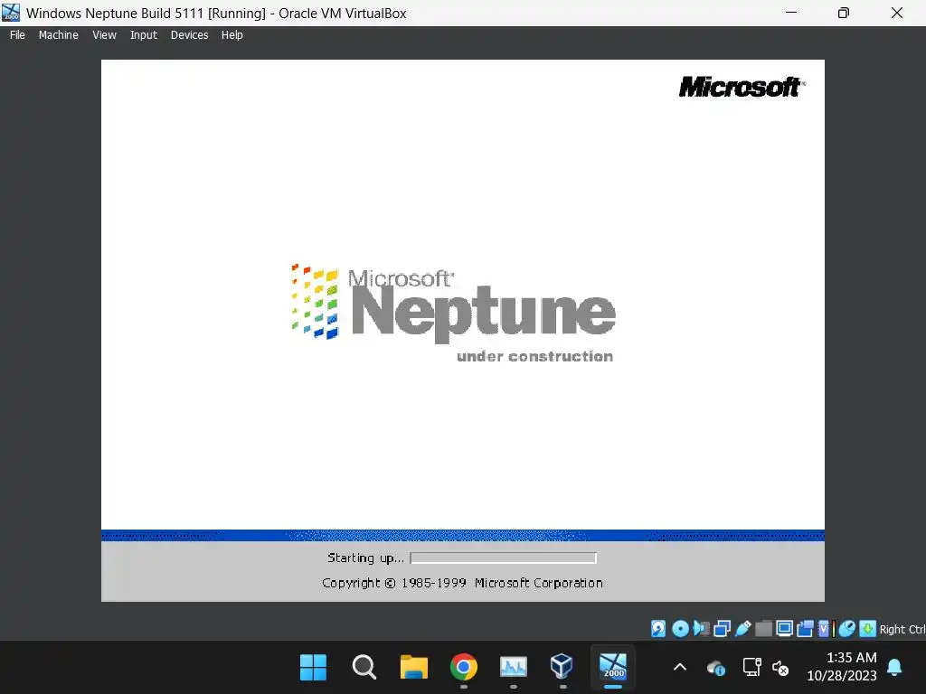Open Google Chrome from the taskbar

click(464, 668)
